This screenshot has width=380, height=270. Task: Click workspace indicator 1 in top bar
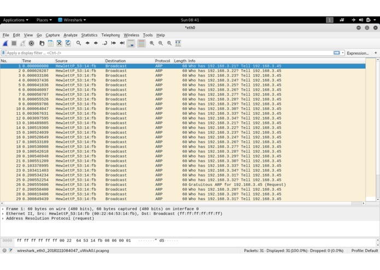pyautogui.click(x=330, y=20)
